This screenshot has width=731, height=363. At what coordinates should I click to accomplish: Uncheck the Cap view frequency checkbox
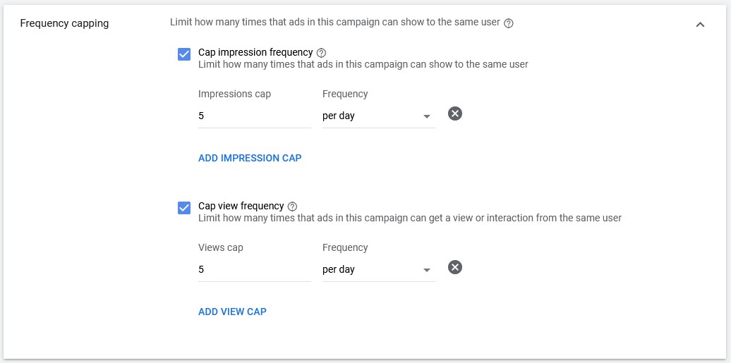click(x=184, y=208)
